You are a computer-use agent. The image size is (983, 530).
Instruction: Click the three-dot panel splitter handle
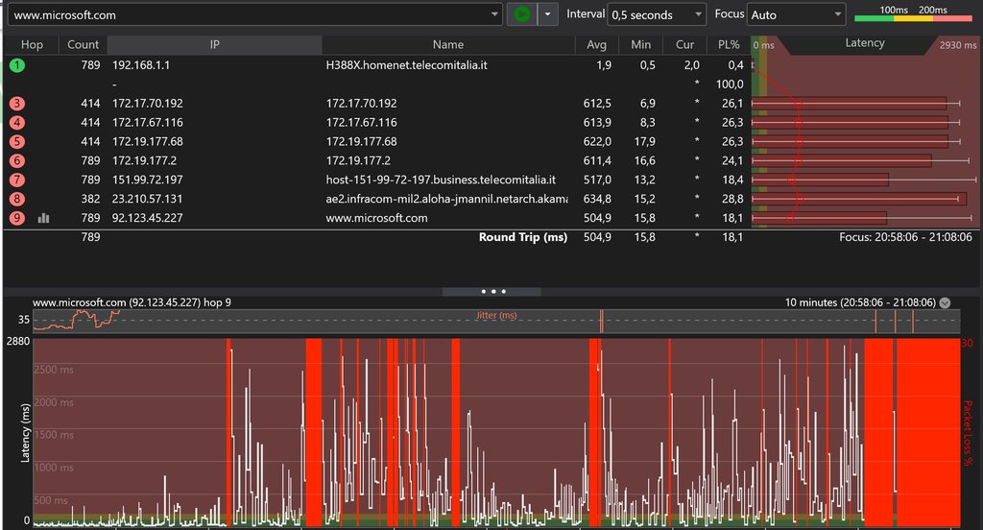[491, 290]
